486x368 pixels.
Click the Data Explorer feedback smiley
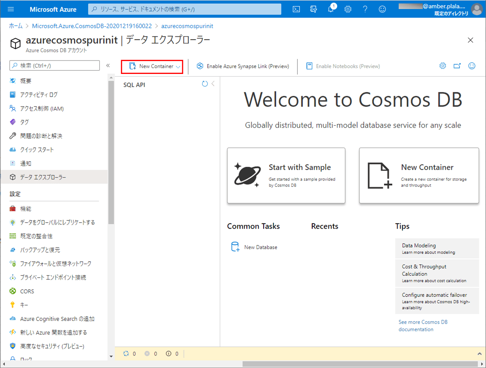(x=472, y=66)
